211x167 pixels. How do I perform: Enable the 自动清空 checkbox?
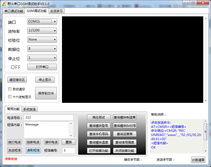click(x=10, y=89)
